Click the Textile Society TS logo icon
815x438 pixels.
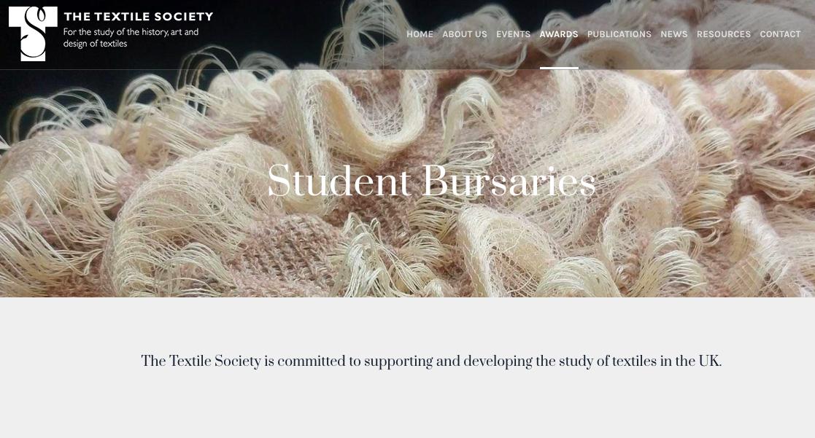tap(33, 34)
